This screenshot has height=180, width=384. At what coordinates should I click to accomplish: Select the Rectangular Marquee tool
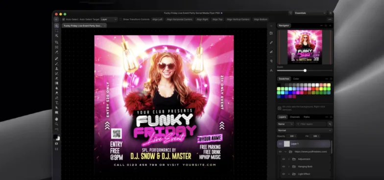coord(57,31)
